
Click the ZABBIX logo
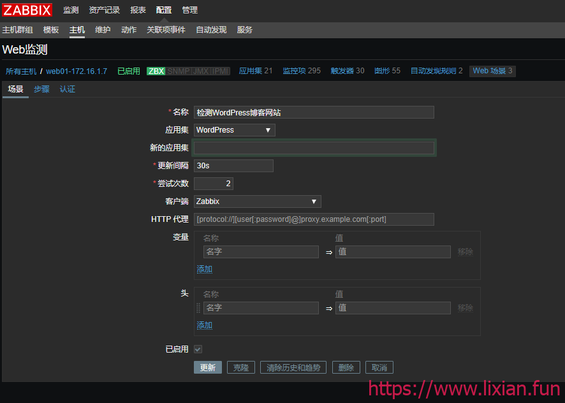click(x=27, y=10)
